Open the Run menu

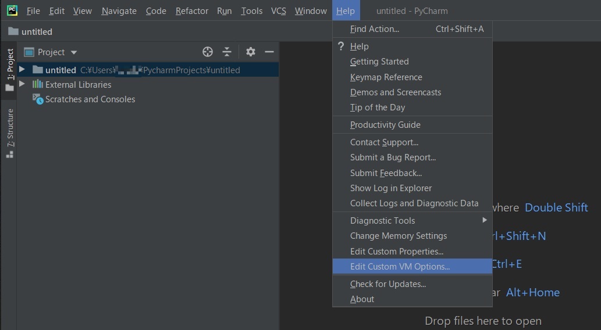pyautogui.click(x=224, y=10)
